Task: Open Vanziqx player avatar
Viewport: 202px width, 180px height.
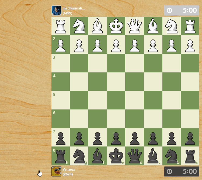Action: (57, 171)
